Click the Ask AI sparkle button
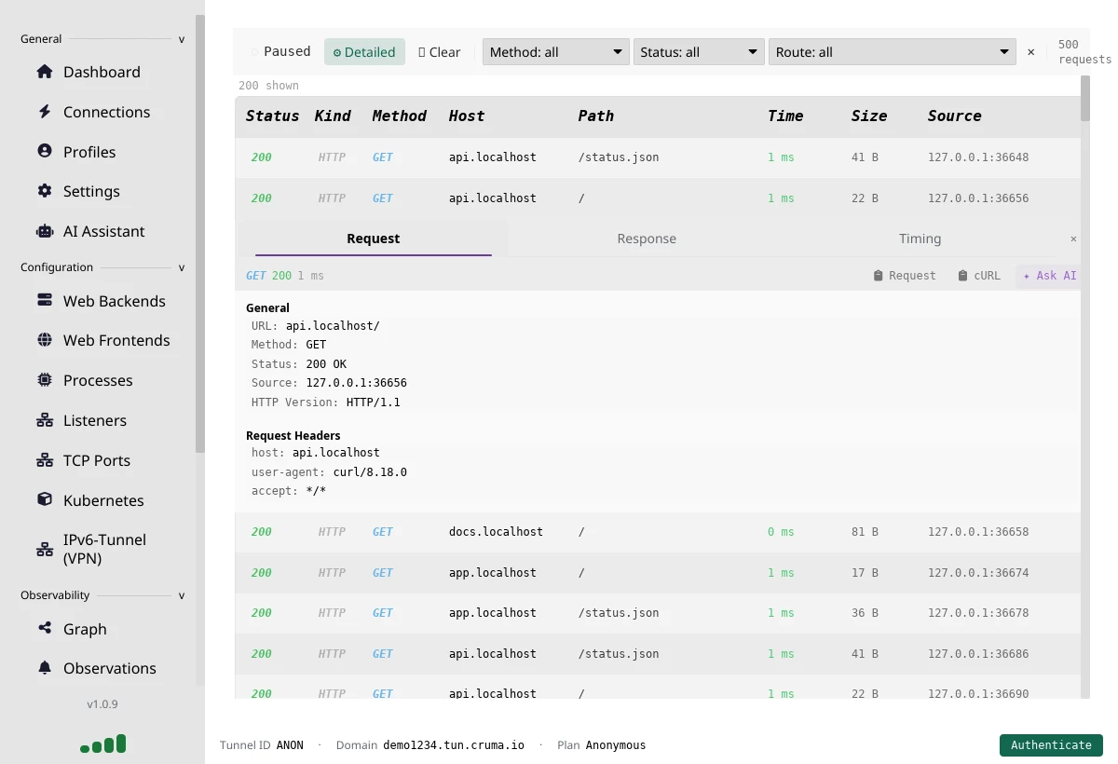The height and width of the screenshot is (764, 1118). 1049,276
